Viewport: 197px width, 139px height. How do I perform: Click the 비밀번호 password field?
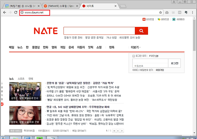(x=150, y=66)
